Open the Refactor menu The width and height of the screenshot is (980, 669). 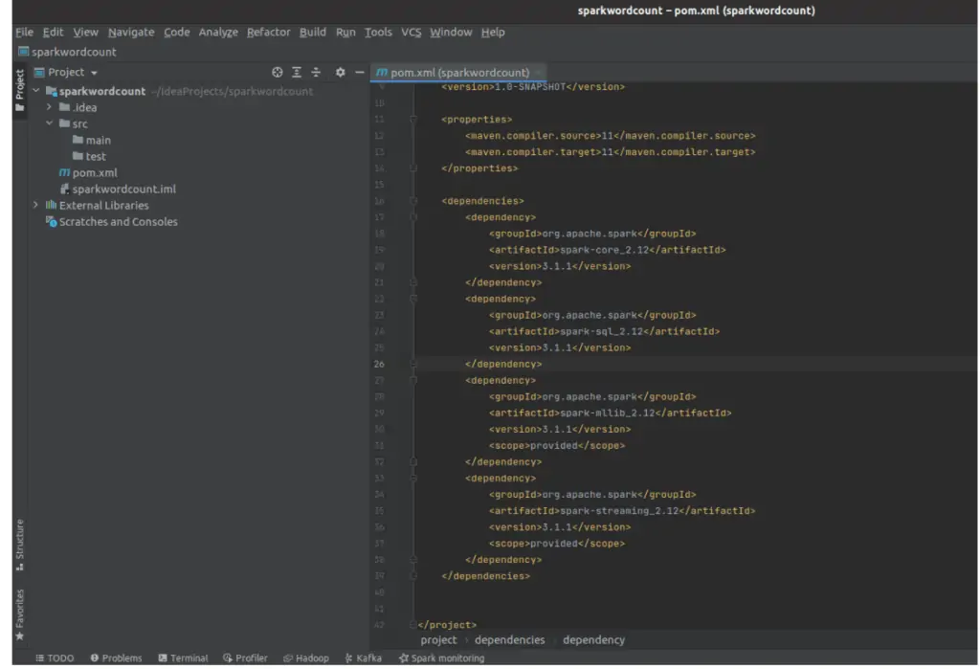point(268,32)
